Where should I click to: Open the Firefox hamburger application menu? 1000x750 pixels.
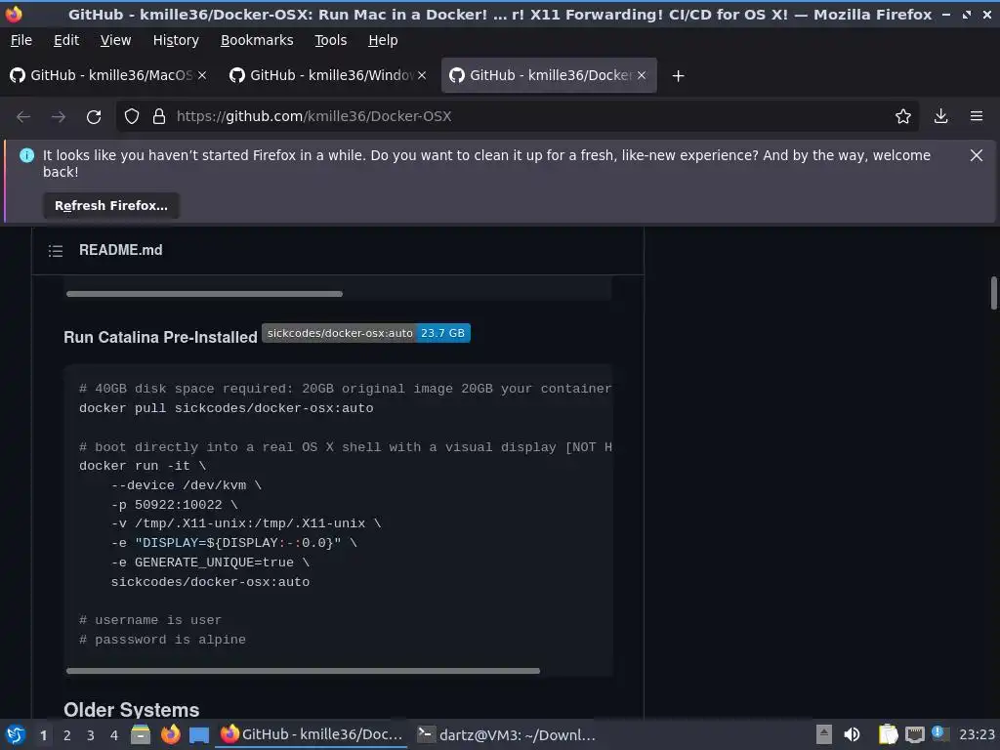(x=977, y=117)
